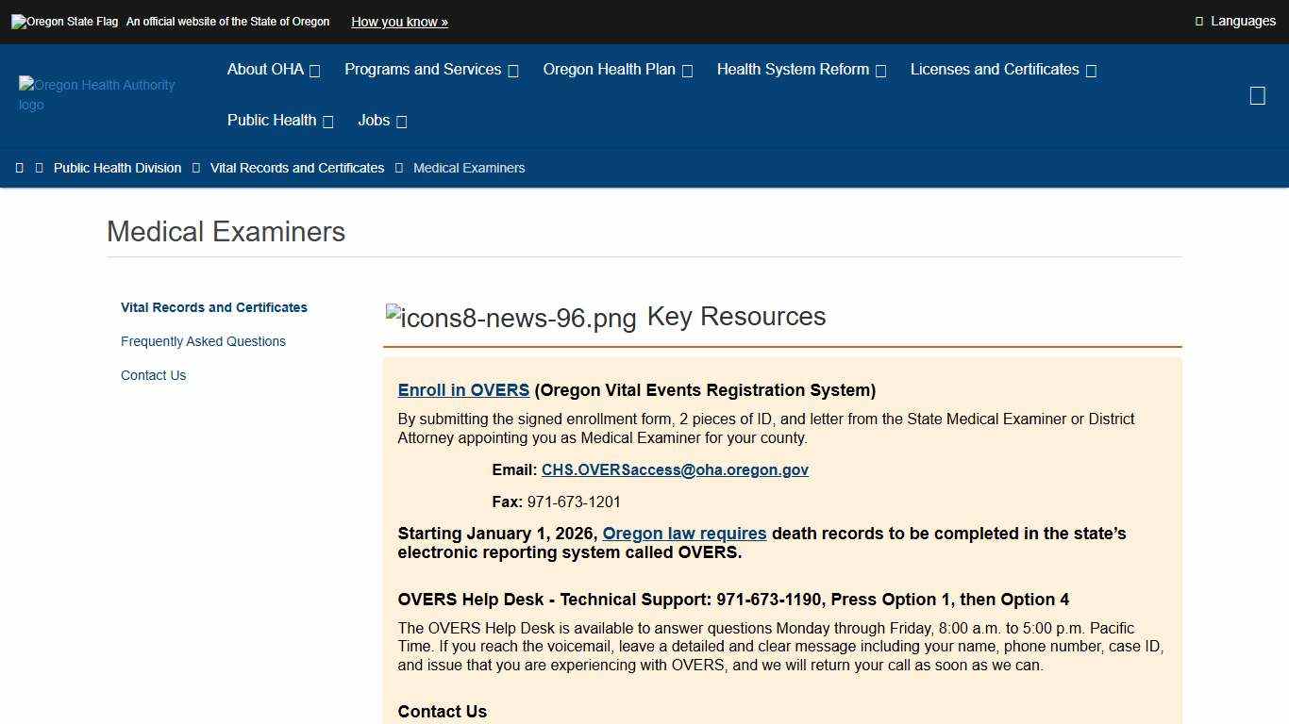Navigate to Public Health Division via breadcrumb
Screen dimensions: 1289x724
[x=117, y=168]
